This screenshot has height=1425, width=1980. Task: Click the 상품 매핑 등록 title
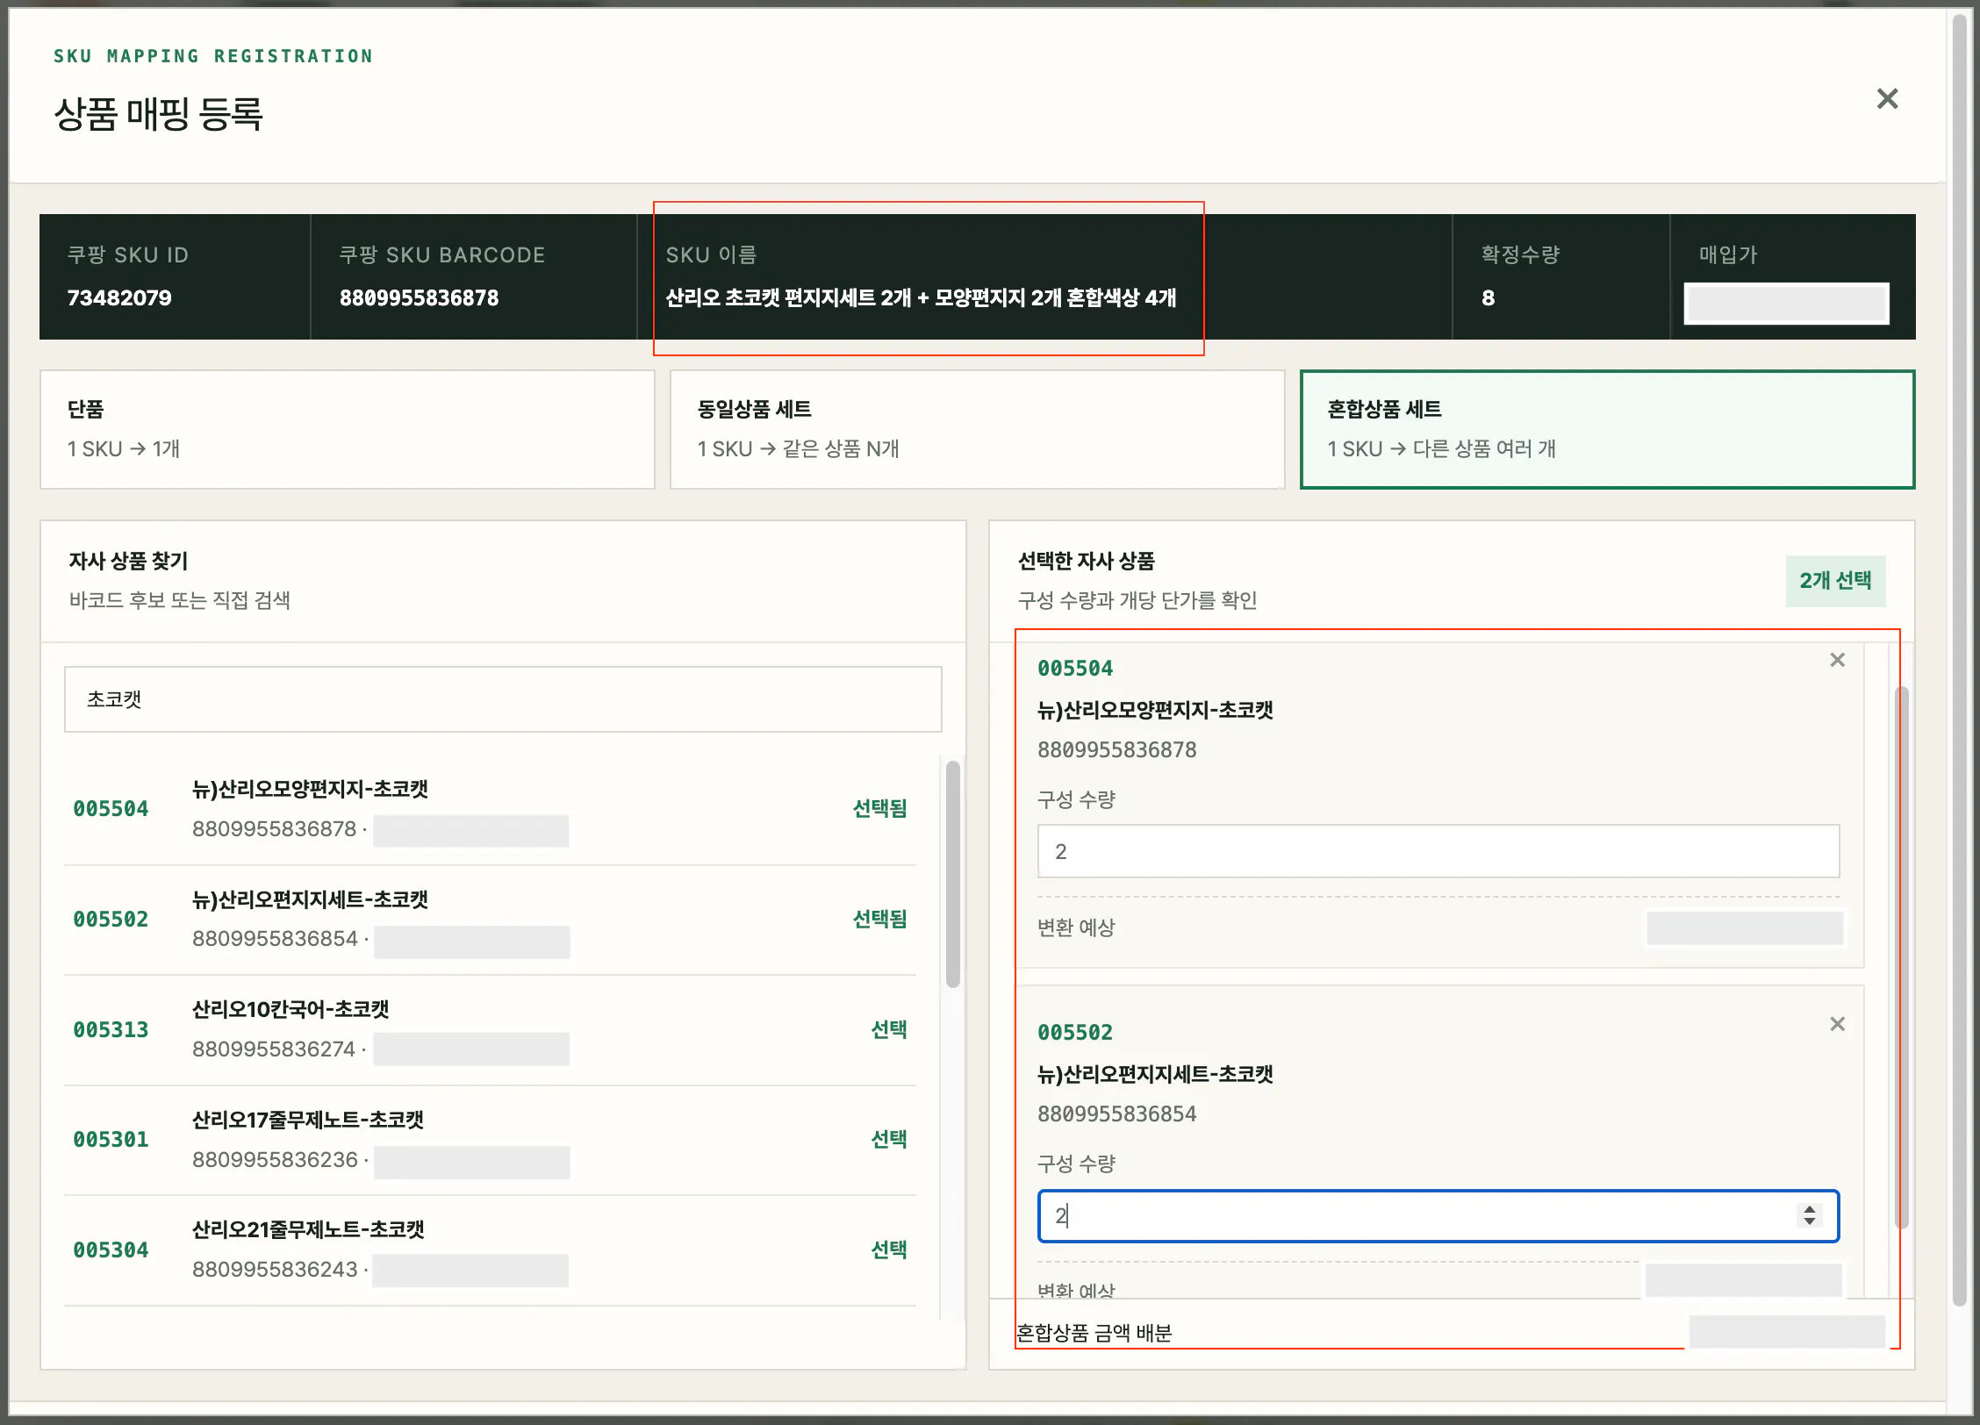158,114
